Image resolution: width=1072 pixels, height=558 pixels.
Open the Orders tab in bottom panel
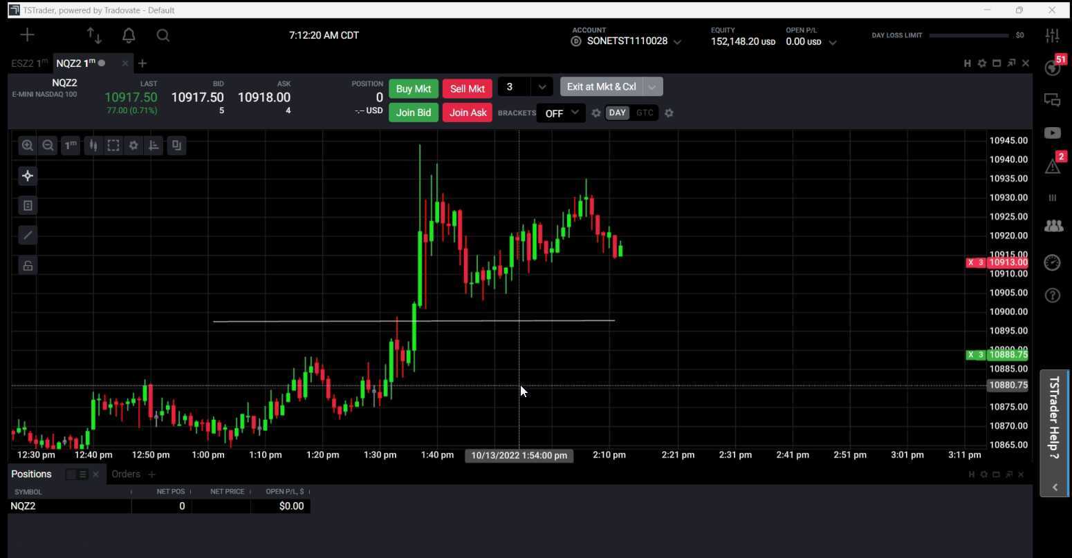pyautogui.click(x=126, y=474)
